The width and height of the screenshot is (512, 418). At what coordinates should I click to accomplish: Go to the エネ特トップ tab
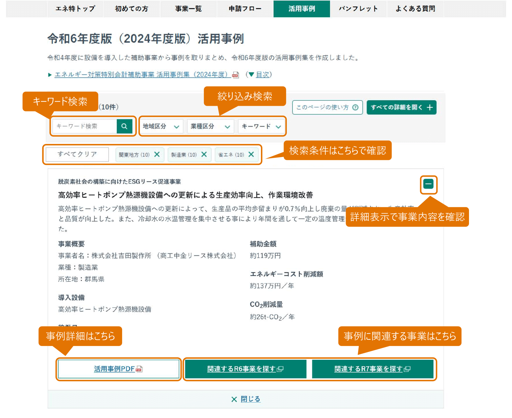pos(75,9)
